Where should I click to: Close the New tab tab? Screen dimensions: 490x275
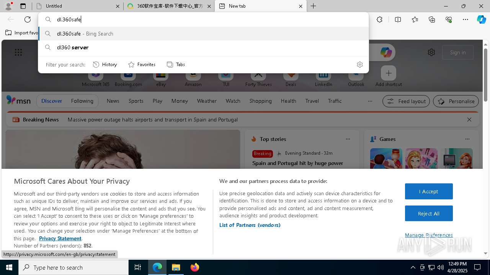click(x=301, y=6)
